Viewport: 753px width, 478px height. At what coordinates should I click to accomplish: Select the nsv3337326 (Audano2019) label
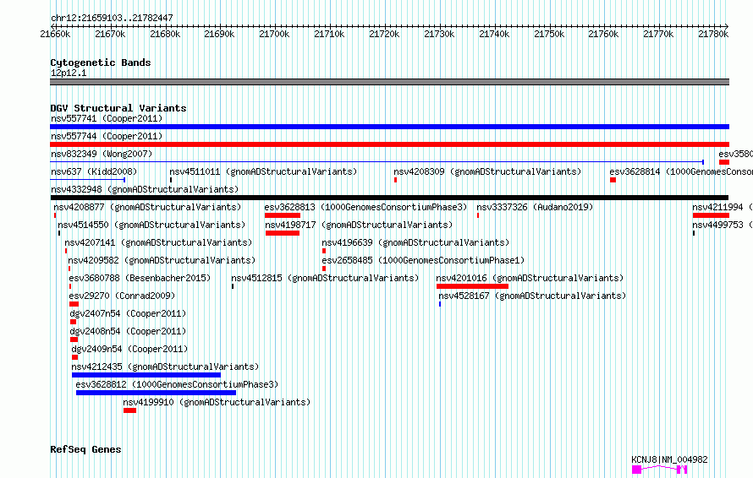click(x=535, y=207)
